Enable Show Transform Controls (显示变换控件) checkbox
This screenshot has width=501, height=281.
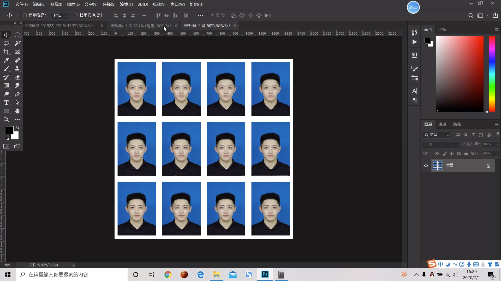pos(76,15)
